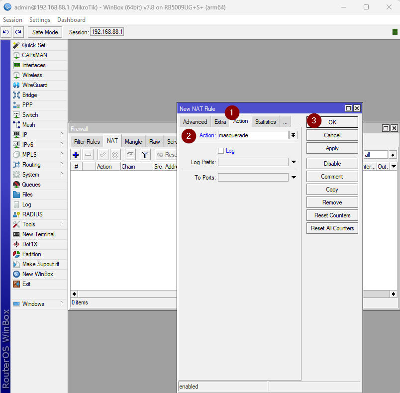Click the Reset All Counters button
Viewport: 400px width, 393px height.
click(x=332, y=228)
